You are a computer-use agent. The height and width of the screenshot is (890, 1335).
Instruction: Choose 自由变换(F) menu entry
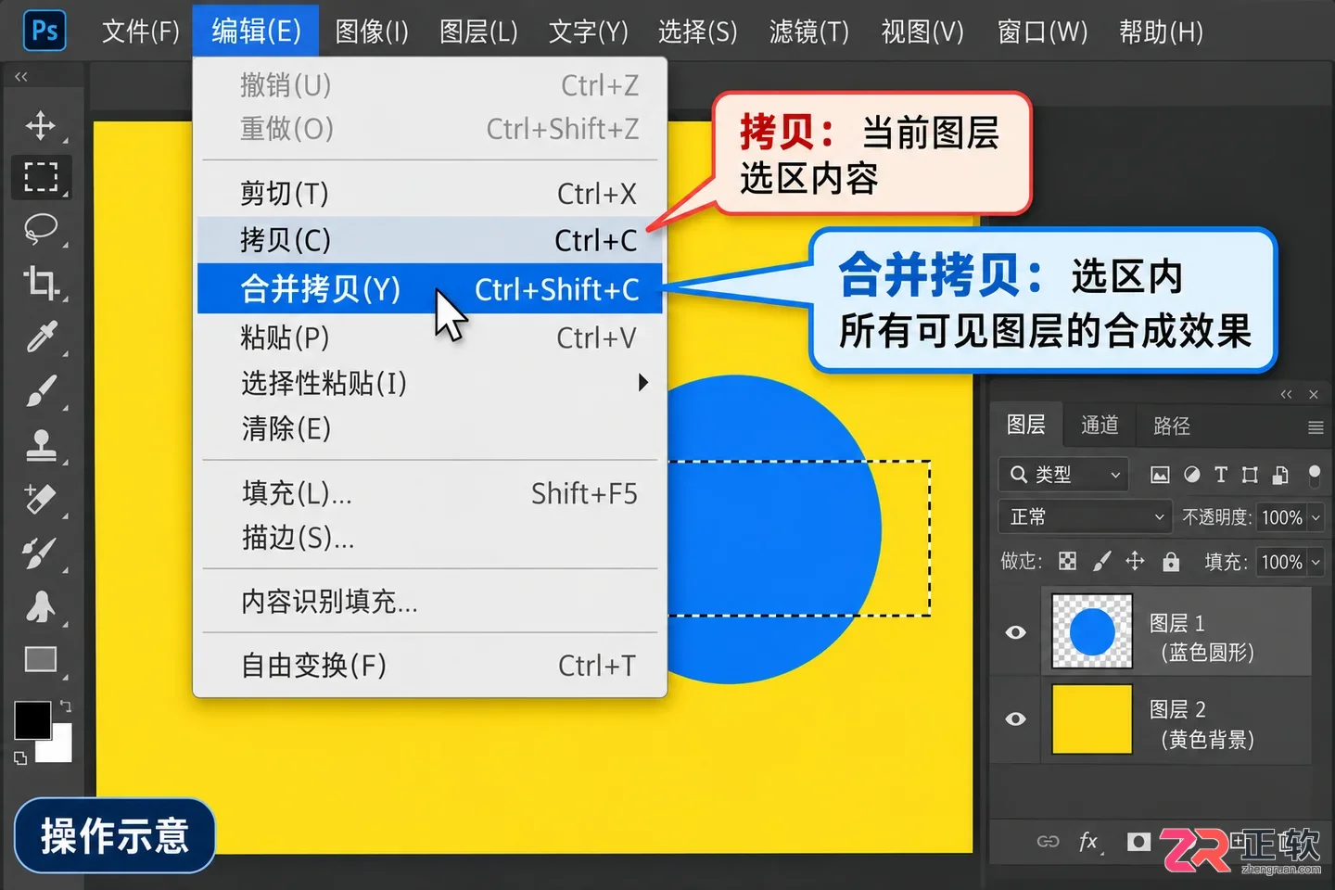(x=430, y=666)
